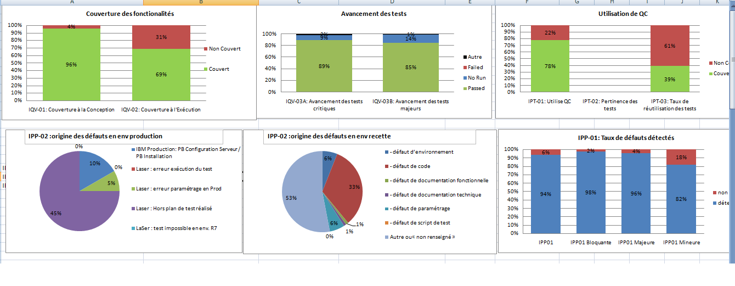Screen dimensions: 735x286
Task: Select axis label 'IPP01 Bloquante'
Action: [591, 242]
